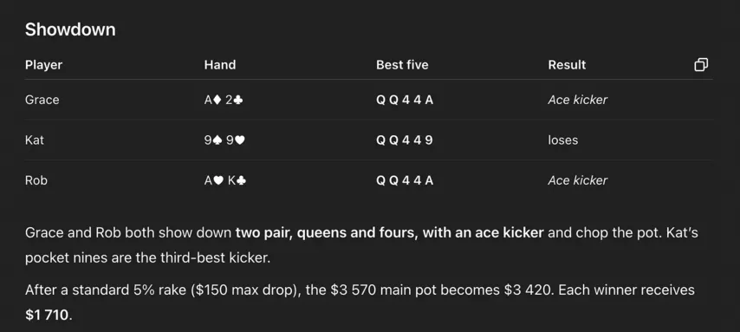Click the Hand column header
The width and height of the screenshot is (740, 332).
[220, 65]
